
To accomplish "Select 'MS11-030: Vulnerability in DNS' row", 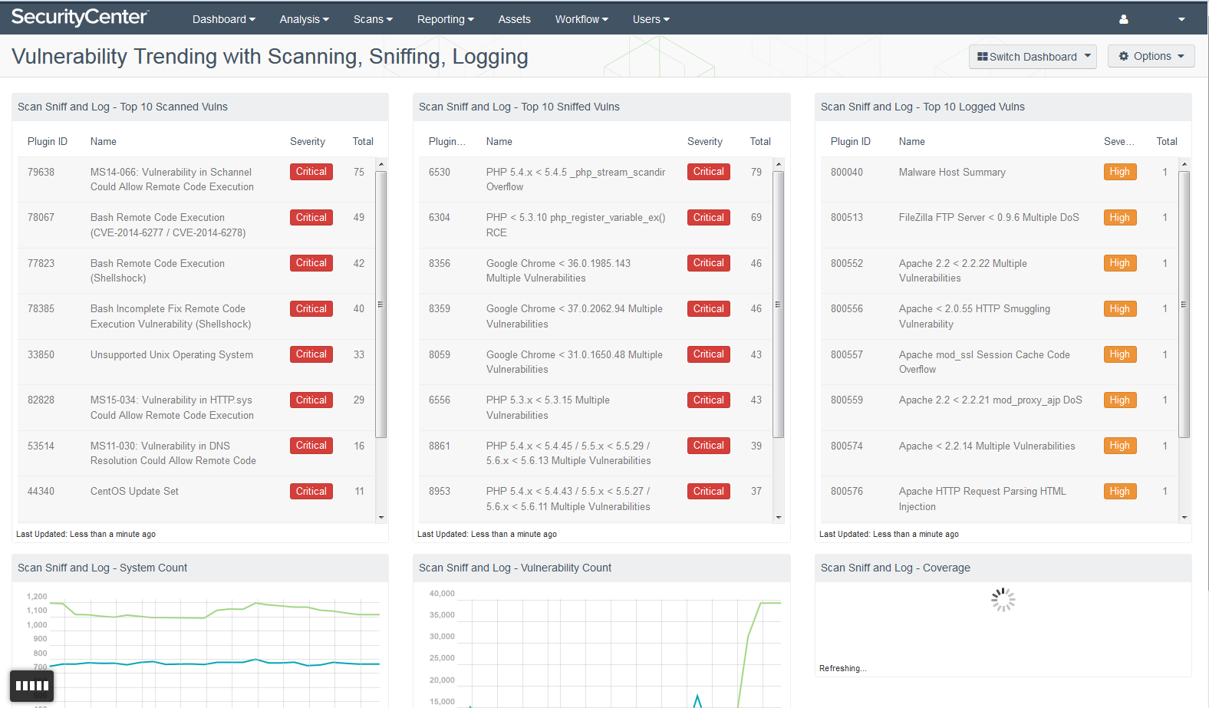I will [x=196, y=453].
